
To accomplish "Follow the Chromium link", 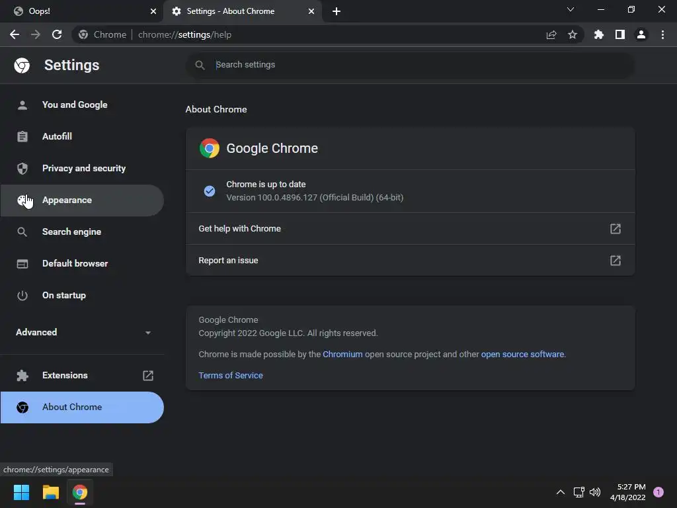I will [x=342, y=355].
